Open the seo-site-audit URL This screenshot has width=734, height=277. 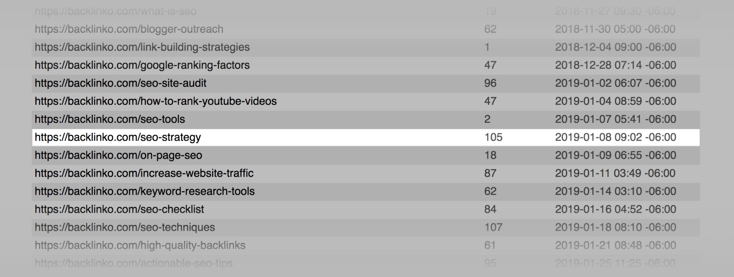(x=120, y=83)
